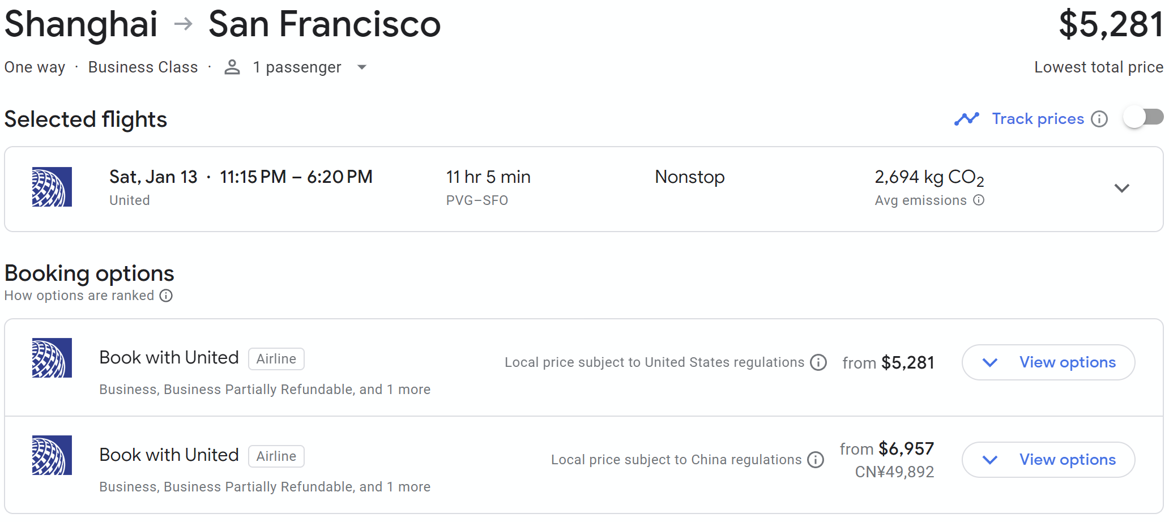1169x522 pixels.
Task: Open the 1 passenger dropdown arrow
Action: [362, 67]
